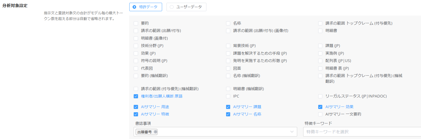Uncheck 権利者/出願人横断 原語 checkbox
421x139 pixels.
click(x=136, y=96)
